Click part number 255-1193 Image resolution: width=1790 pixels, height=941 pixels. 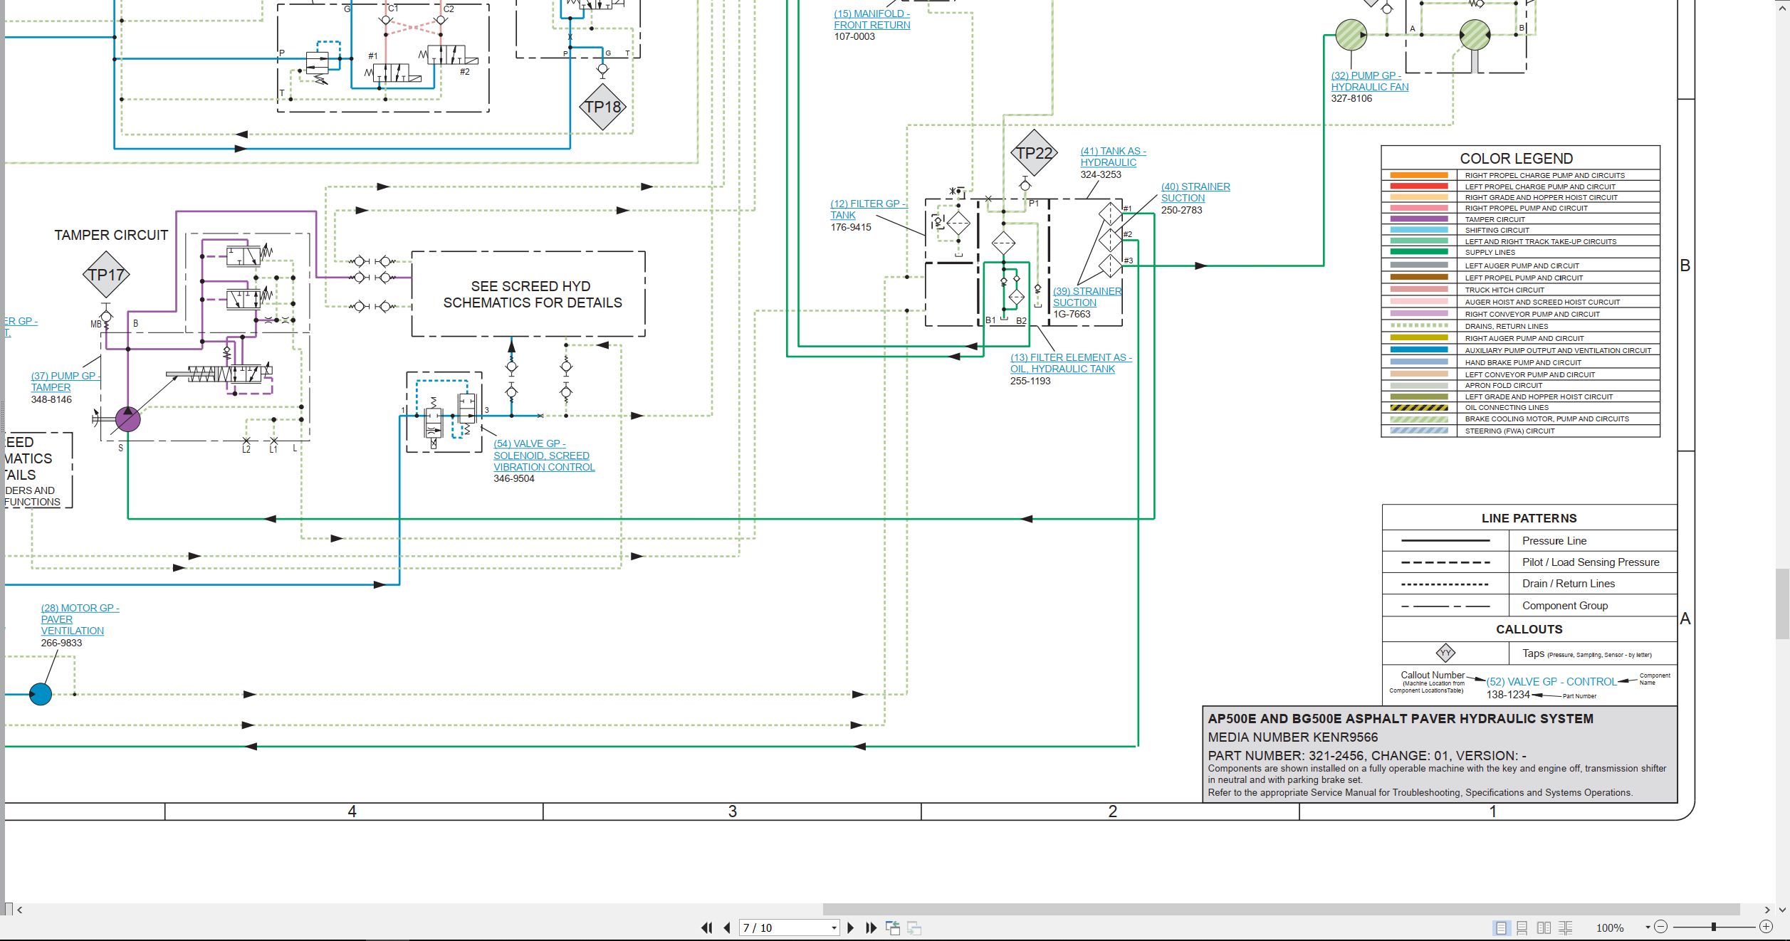coord(1030,381)
